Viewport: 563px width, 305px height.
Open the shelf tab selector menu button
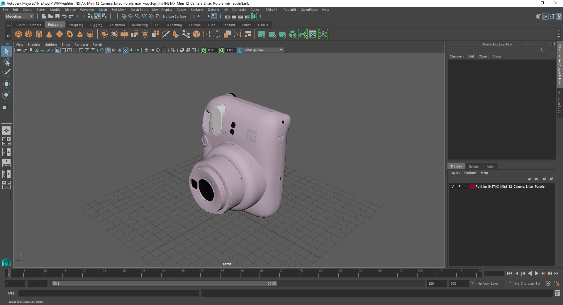tap(8, 26)
